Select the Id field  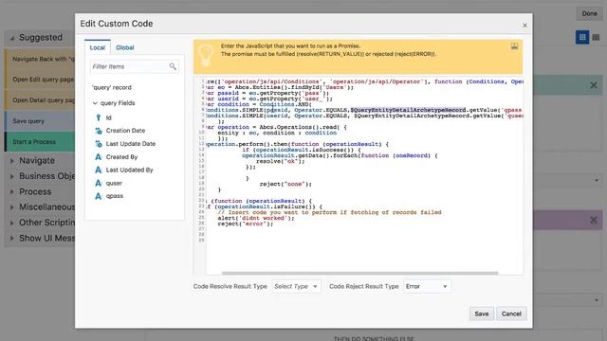pyautogui.click(x=109, y=117)
